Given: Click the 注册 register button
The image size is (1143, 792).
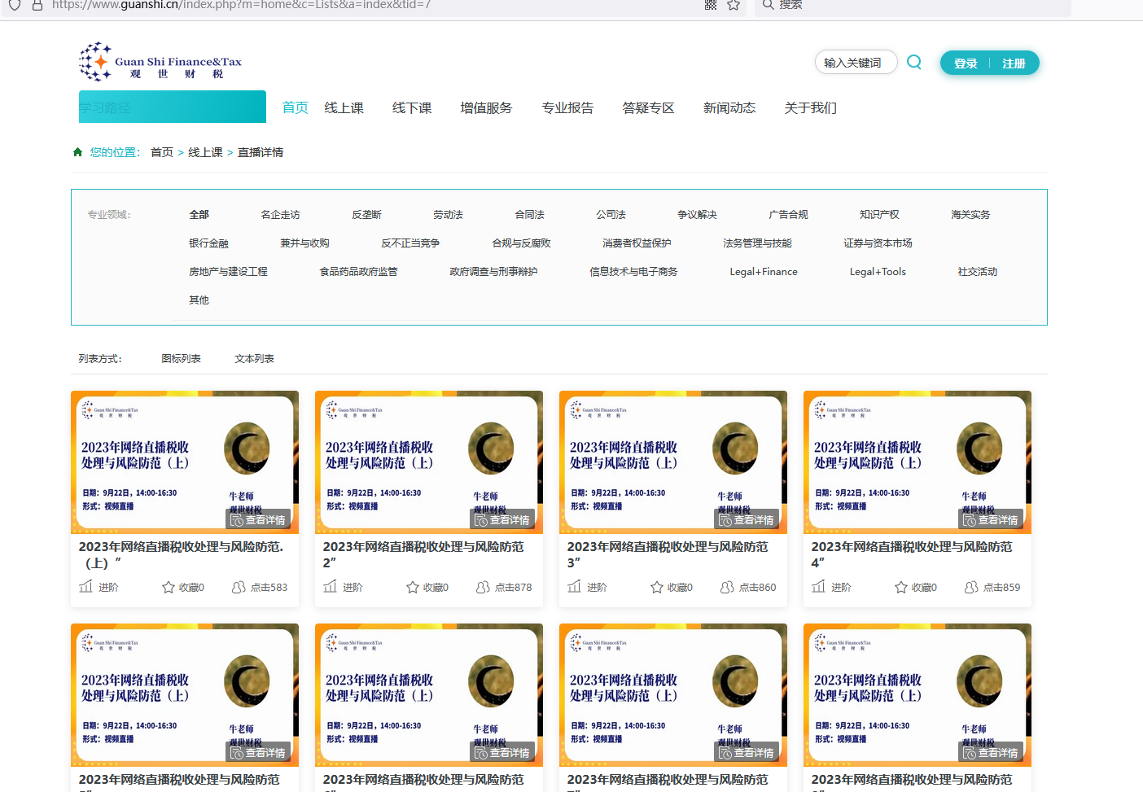Looking at the screenshot, I should coord(1014,63).
